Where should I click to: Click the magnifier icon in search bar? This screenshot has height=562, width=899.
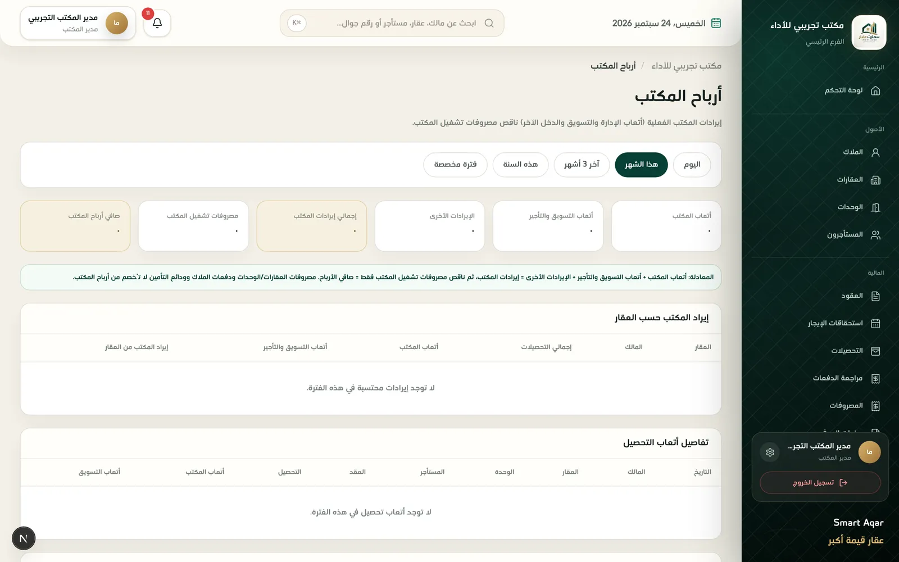pos(489,23)
